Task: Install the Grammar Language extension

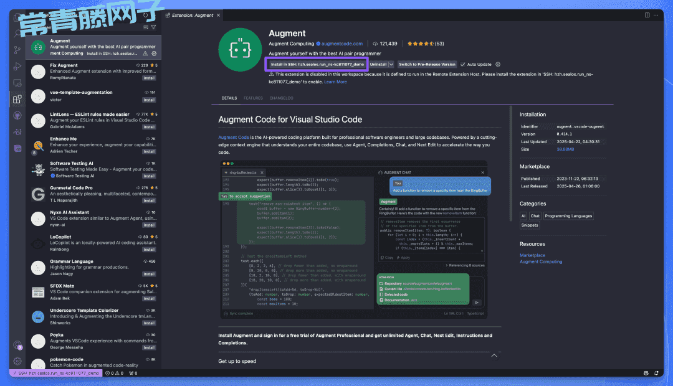Action: 149,274
